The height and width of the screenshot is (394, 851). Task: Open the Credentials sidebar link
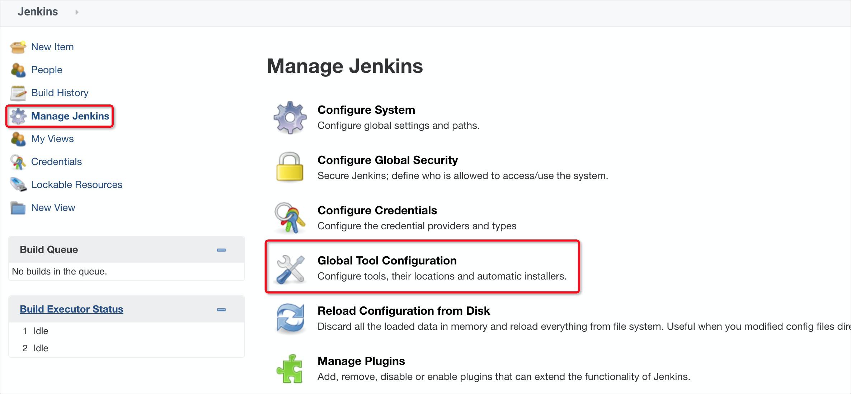tap(56, 162)
